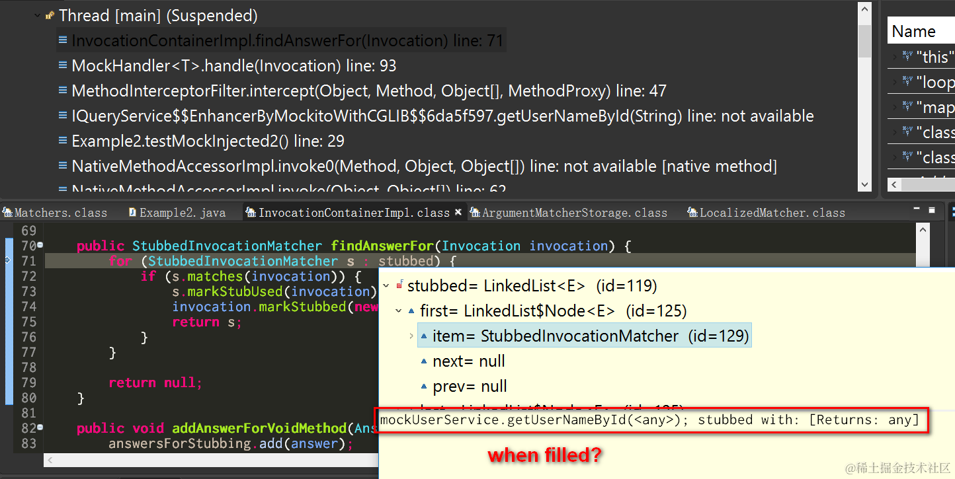Click the file icon on Example2.java tab
The image size is (955, 479).
(x=131, y=212)
